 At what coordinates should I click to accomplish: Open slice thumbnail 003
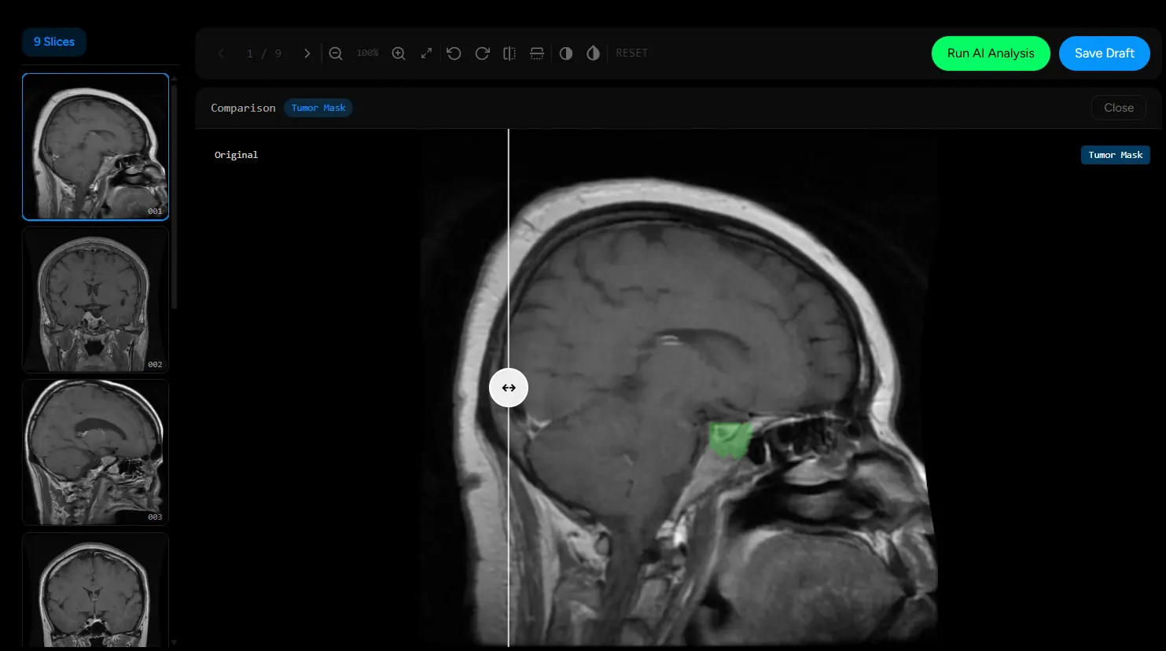point(95,452)
